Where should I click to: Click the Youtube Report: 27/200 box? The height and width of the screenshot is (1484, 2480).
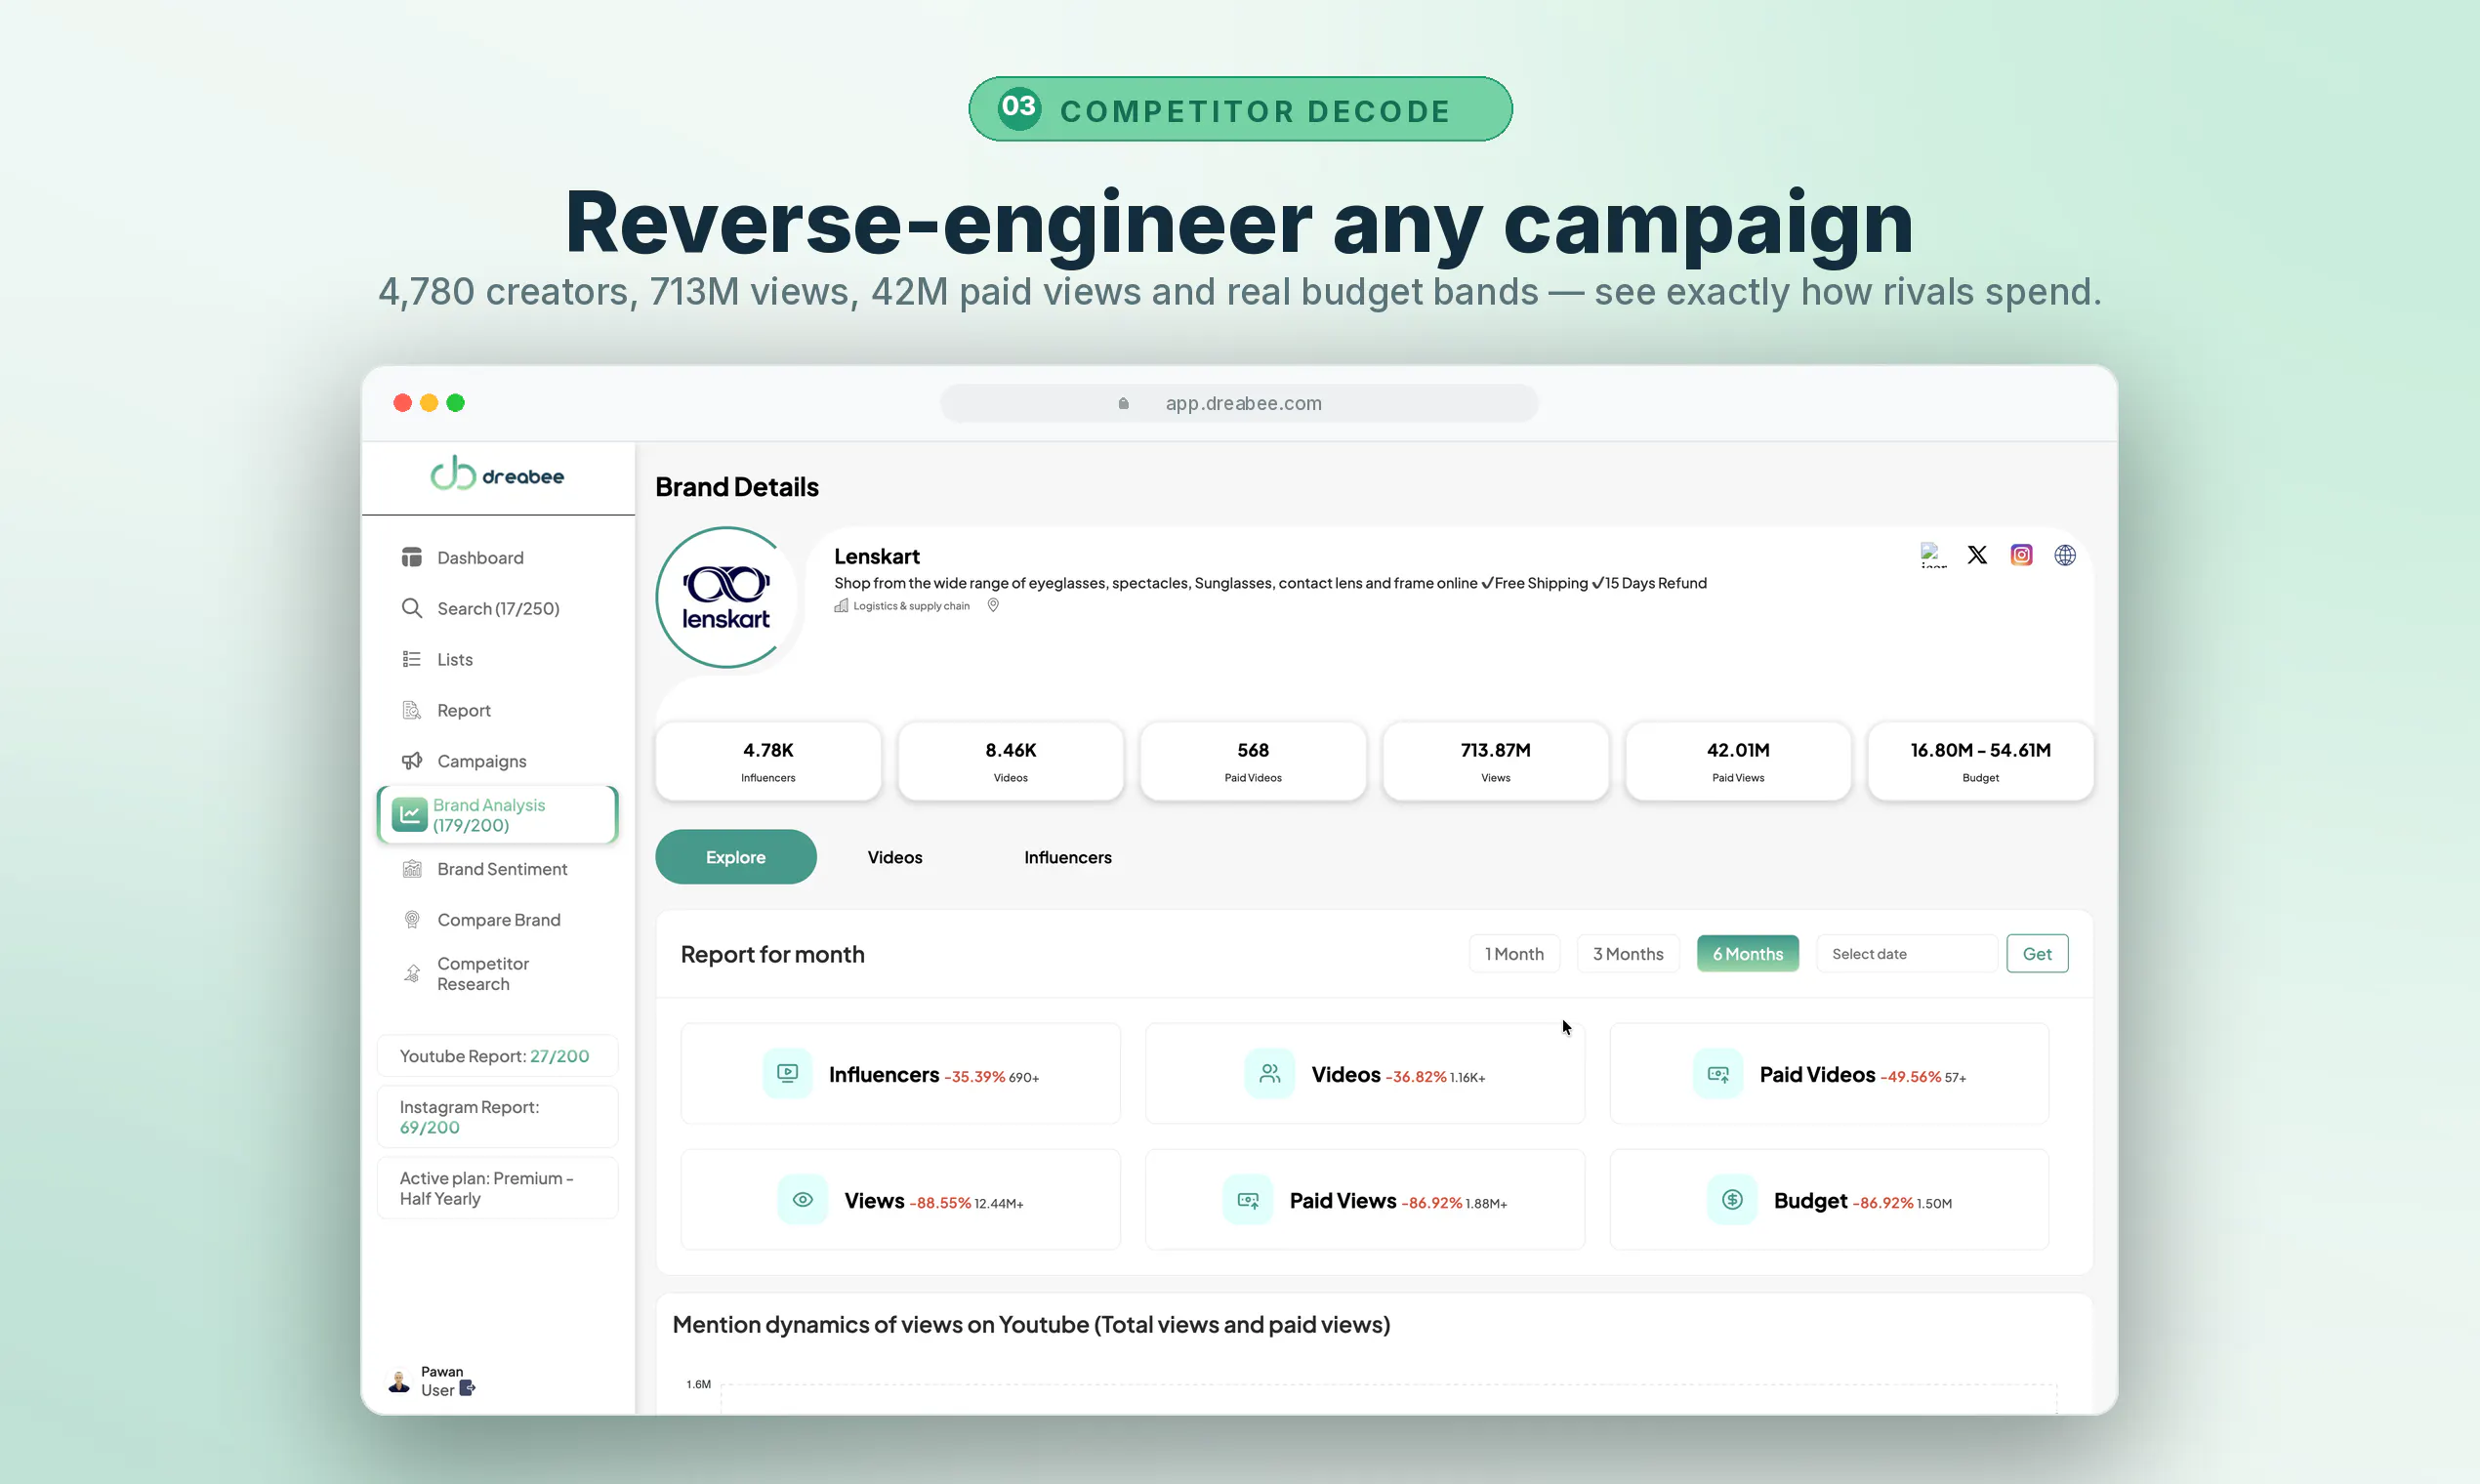pos(497,1056)
